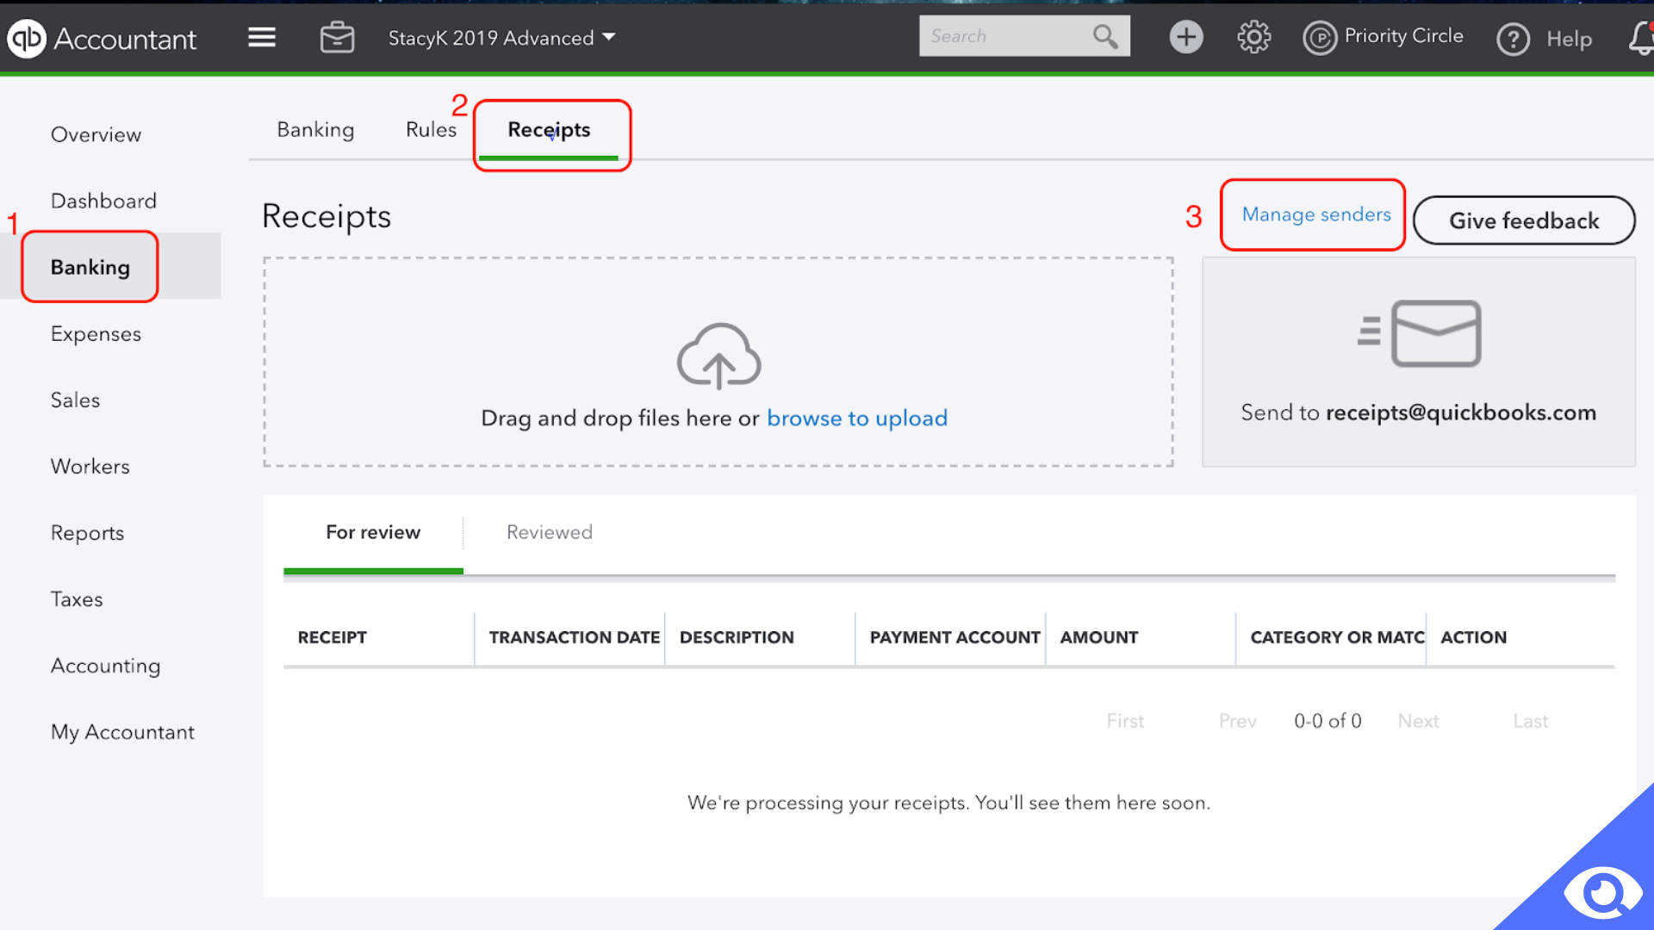Switch to the Banking tab
1654x930 pixels.
[x=315, y=129]
